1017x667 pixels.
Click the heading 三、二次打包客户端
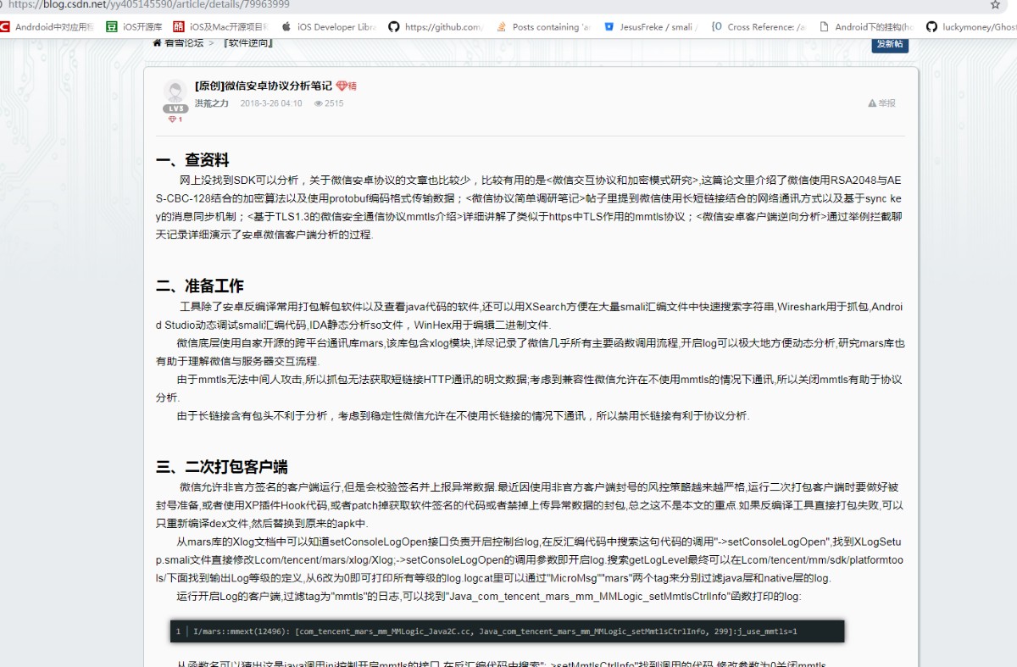pyautogui.click(x=222, y=466)
